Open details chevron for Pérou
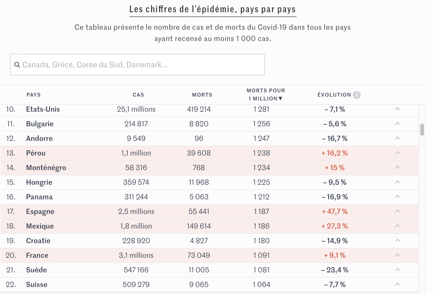 pos(398,153)
